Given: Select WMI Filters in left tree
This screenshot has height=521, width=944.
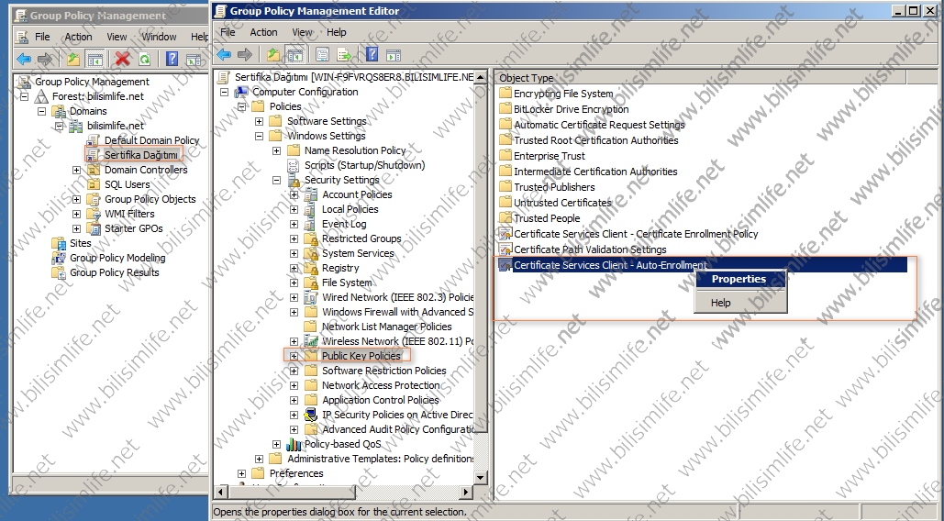Looking at the screenshot, I should click(x=129, y=214).
